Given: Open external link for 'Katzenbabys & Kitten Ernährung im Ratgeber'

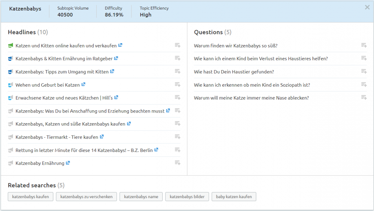Looking at the screenshot, I should [116, 58].
